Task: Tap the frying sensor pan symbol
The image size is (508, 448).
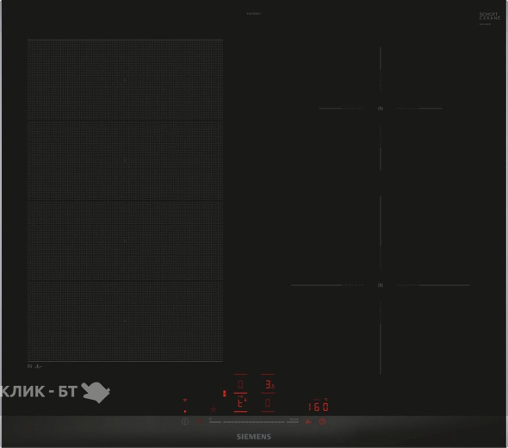Action: (308, 421)
